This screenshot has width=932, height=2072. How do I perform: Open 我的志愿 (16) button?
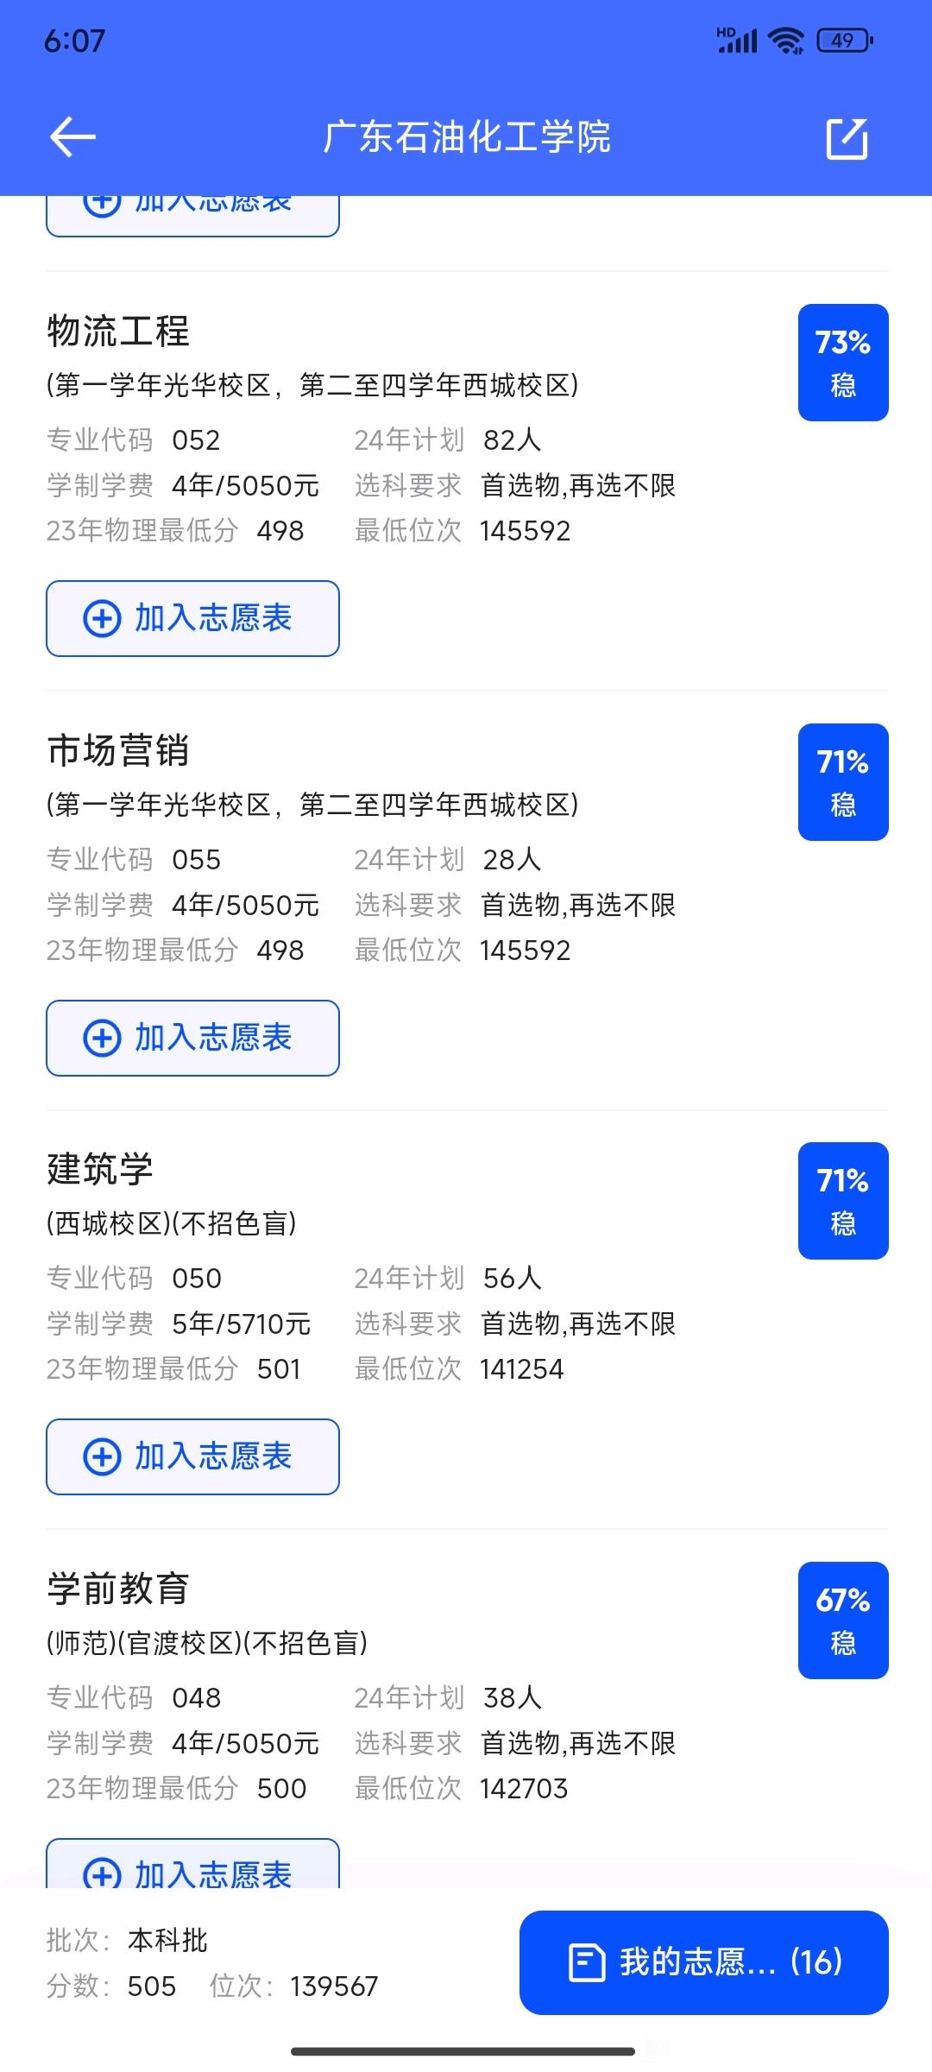pos(704,1962)
